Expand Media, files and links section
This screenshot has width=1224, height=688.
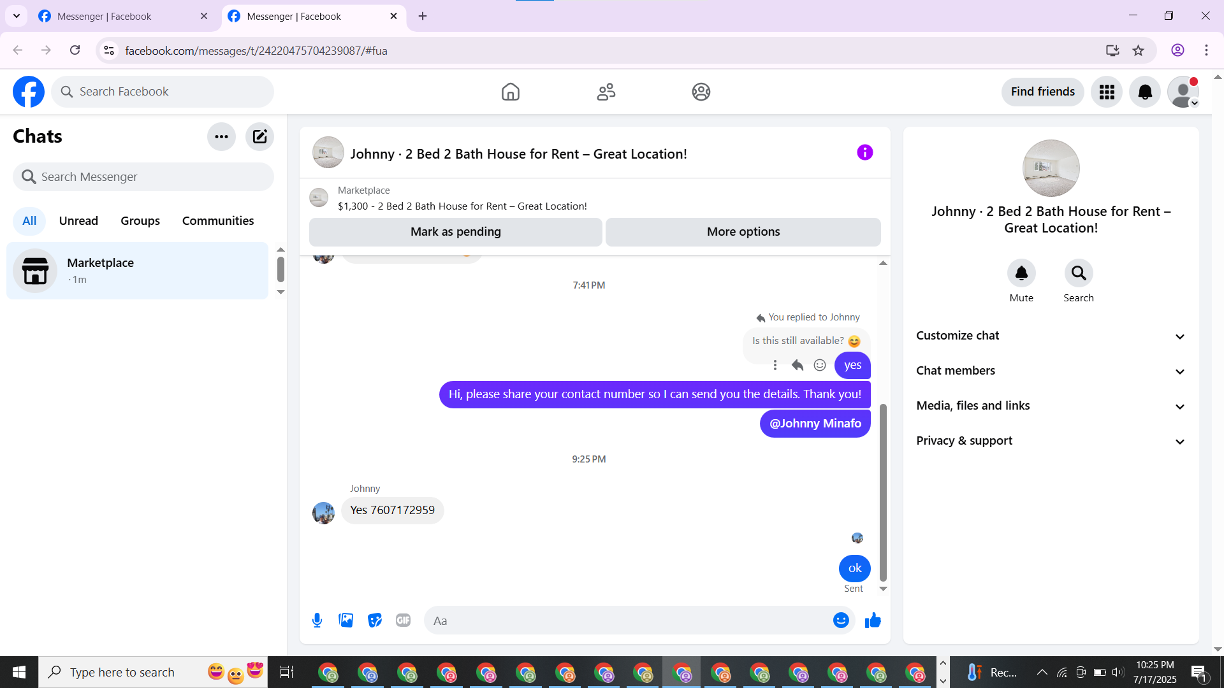click(1051, 406)
